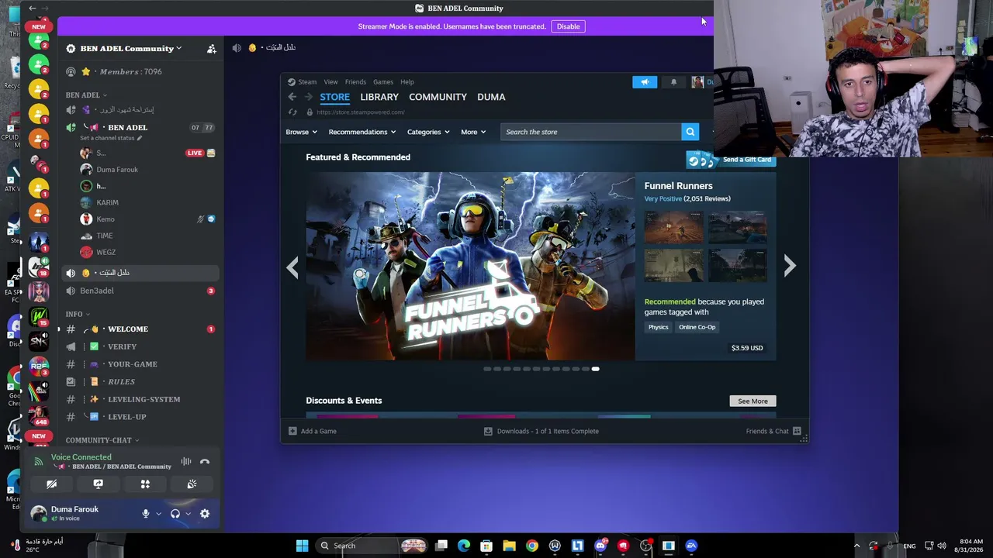Open Steam announcements megaphone button
Viewport: 993px width, 558px height.
point(645,82)
